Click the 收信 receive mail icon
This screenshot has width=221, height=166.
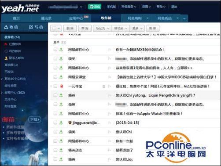point(6,27)
